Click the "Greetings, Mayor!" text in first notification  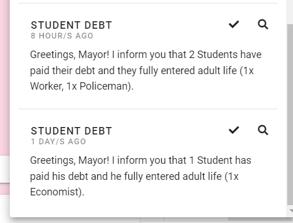[x=70, y=55]
